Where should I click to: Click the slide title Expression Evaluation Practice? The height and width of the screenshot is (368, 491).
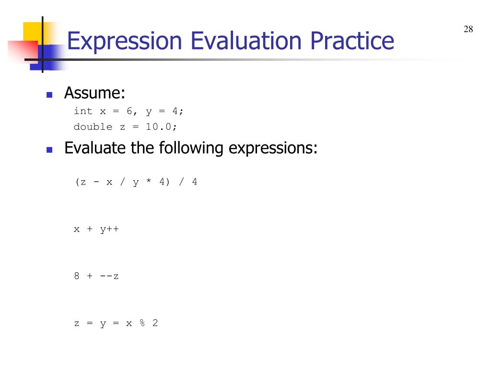click(x=231, y=41)
